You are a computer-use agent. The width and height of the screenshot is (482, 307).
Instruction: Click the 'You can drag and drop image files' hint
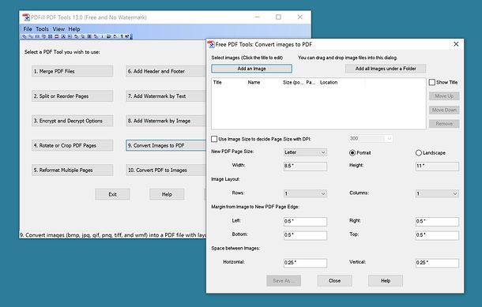click(x=348, y=58)
